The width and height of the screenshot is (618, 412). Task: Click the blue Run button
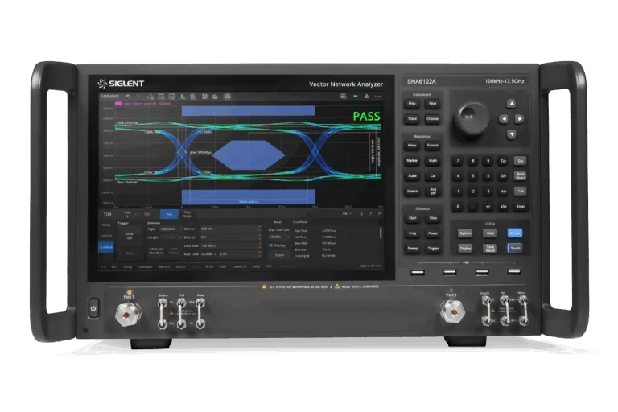pyautogui.click(x=168, y=214)
